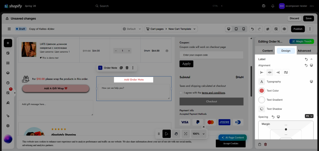Switch to the Design tab

coord(286,51)
